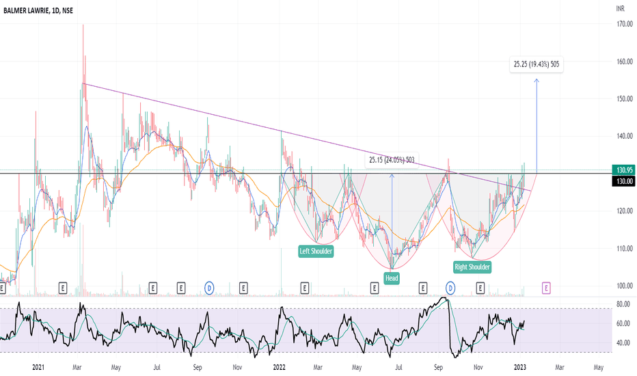Click the 150.00 price axis label

click(x=625, y=98)
